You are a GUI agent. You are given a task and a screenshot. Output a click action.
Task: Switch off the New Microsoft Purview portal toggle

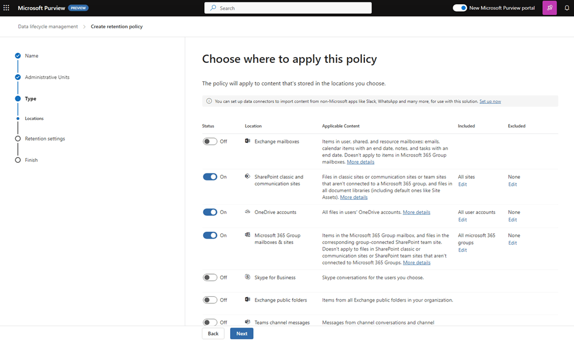(x=460, y=8)
